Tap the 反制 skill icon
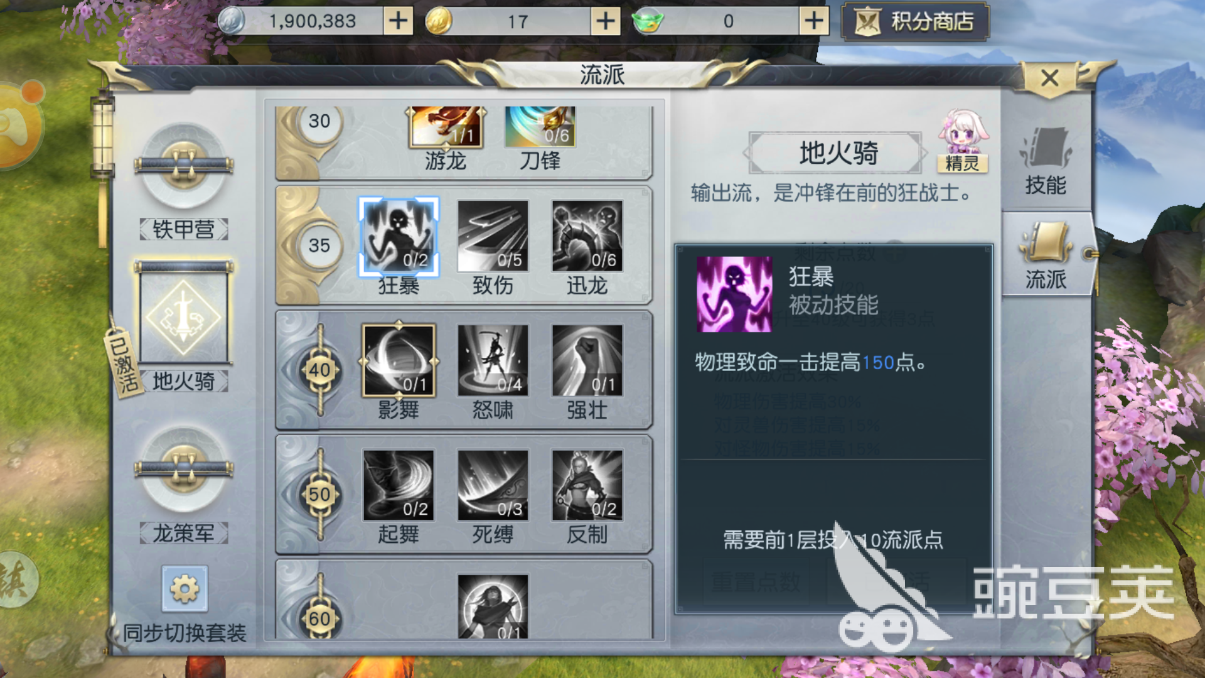 tap(587, 485)
